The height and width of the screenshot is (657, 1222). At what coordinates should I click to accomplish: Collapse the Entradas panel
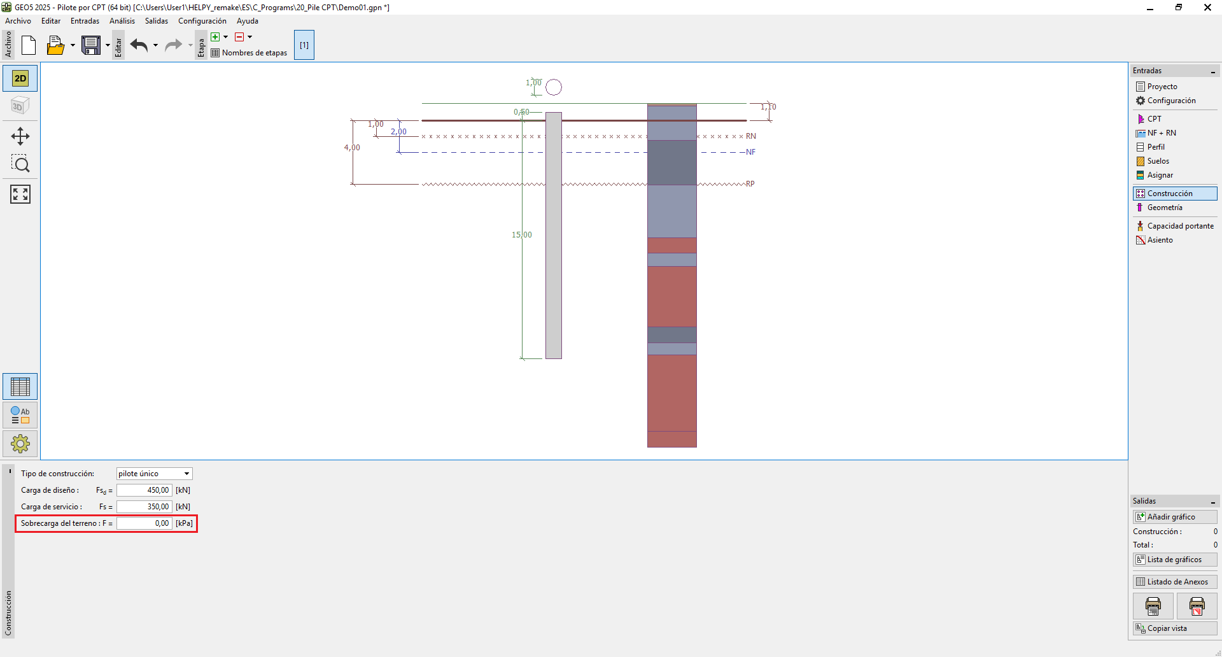[1212, 71]
